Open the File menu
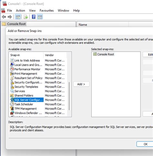Screen dimensions: 153x156 (9, 11)
